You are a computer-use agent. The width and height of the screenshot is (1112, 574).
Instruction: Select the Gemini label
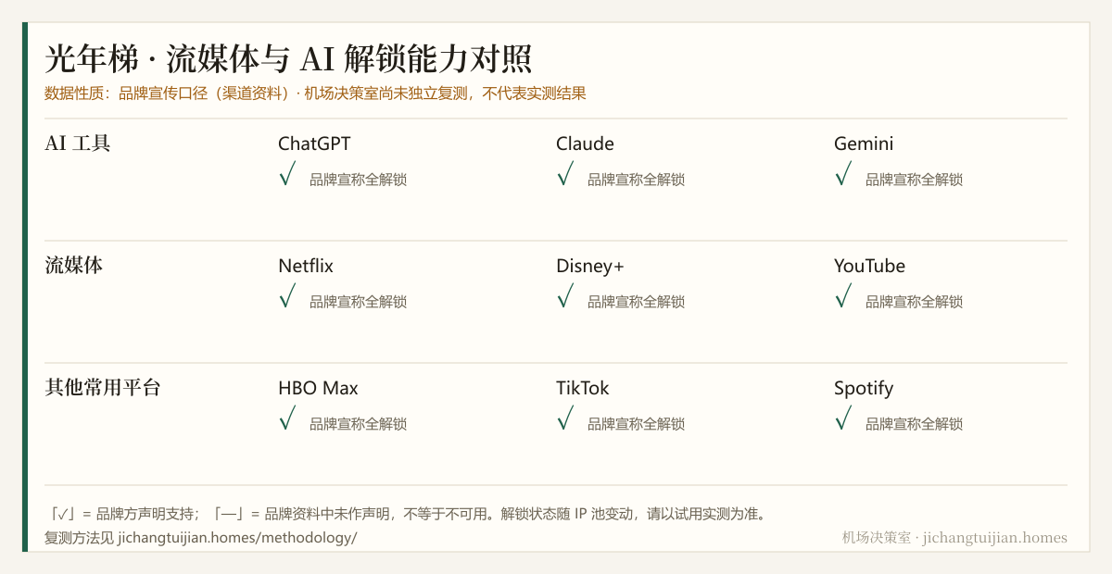point(864,143)
